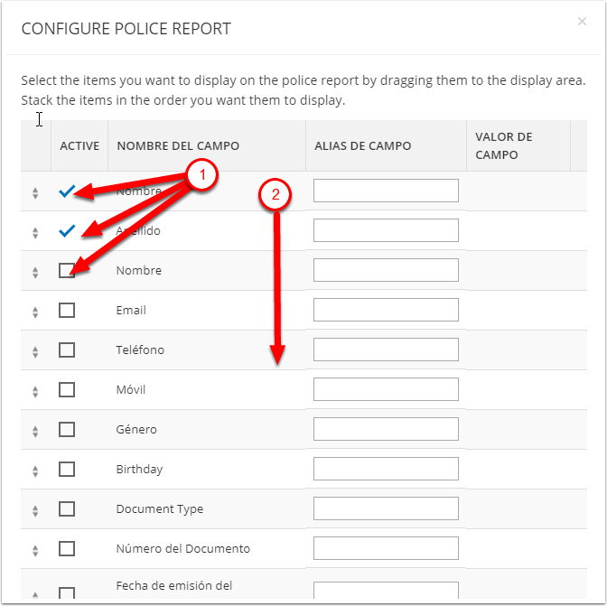Click the CONFIGURE POLICE REPORT title
Image resolution: width=607 pixels, height=606 pixels.
point(126,29)
